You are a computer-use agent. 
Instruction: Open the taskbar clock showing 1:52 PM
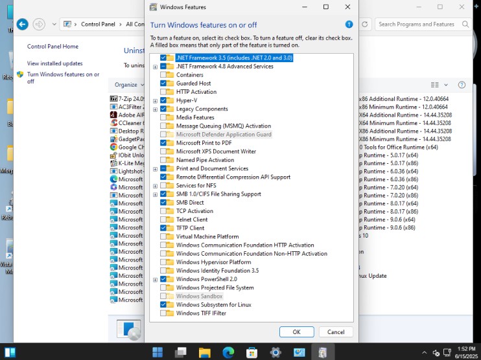pyautogui.click(x=466, y=353)
